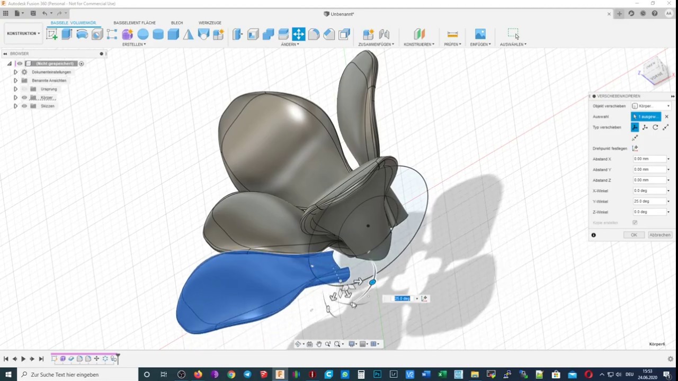Open the Zusammenfügen menu

coord(376,44)
